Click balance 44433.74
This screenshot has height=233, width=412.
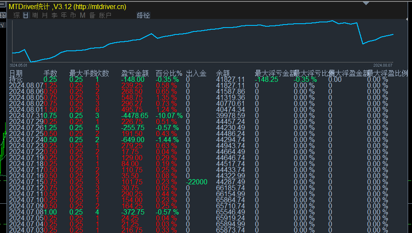coord(230,170)
